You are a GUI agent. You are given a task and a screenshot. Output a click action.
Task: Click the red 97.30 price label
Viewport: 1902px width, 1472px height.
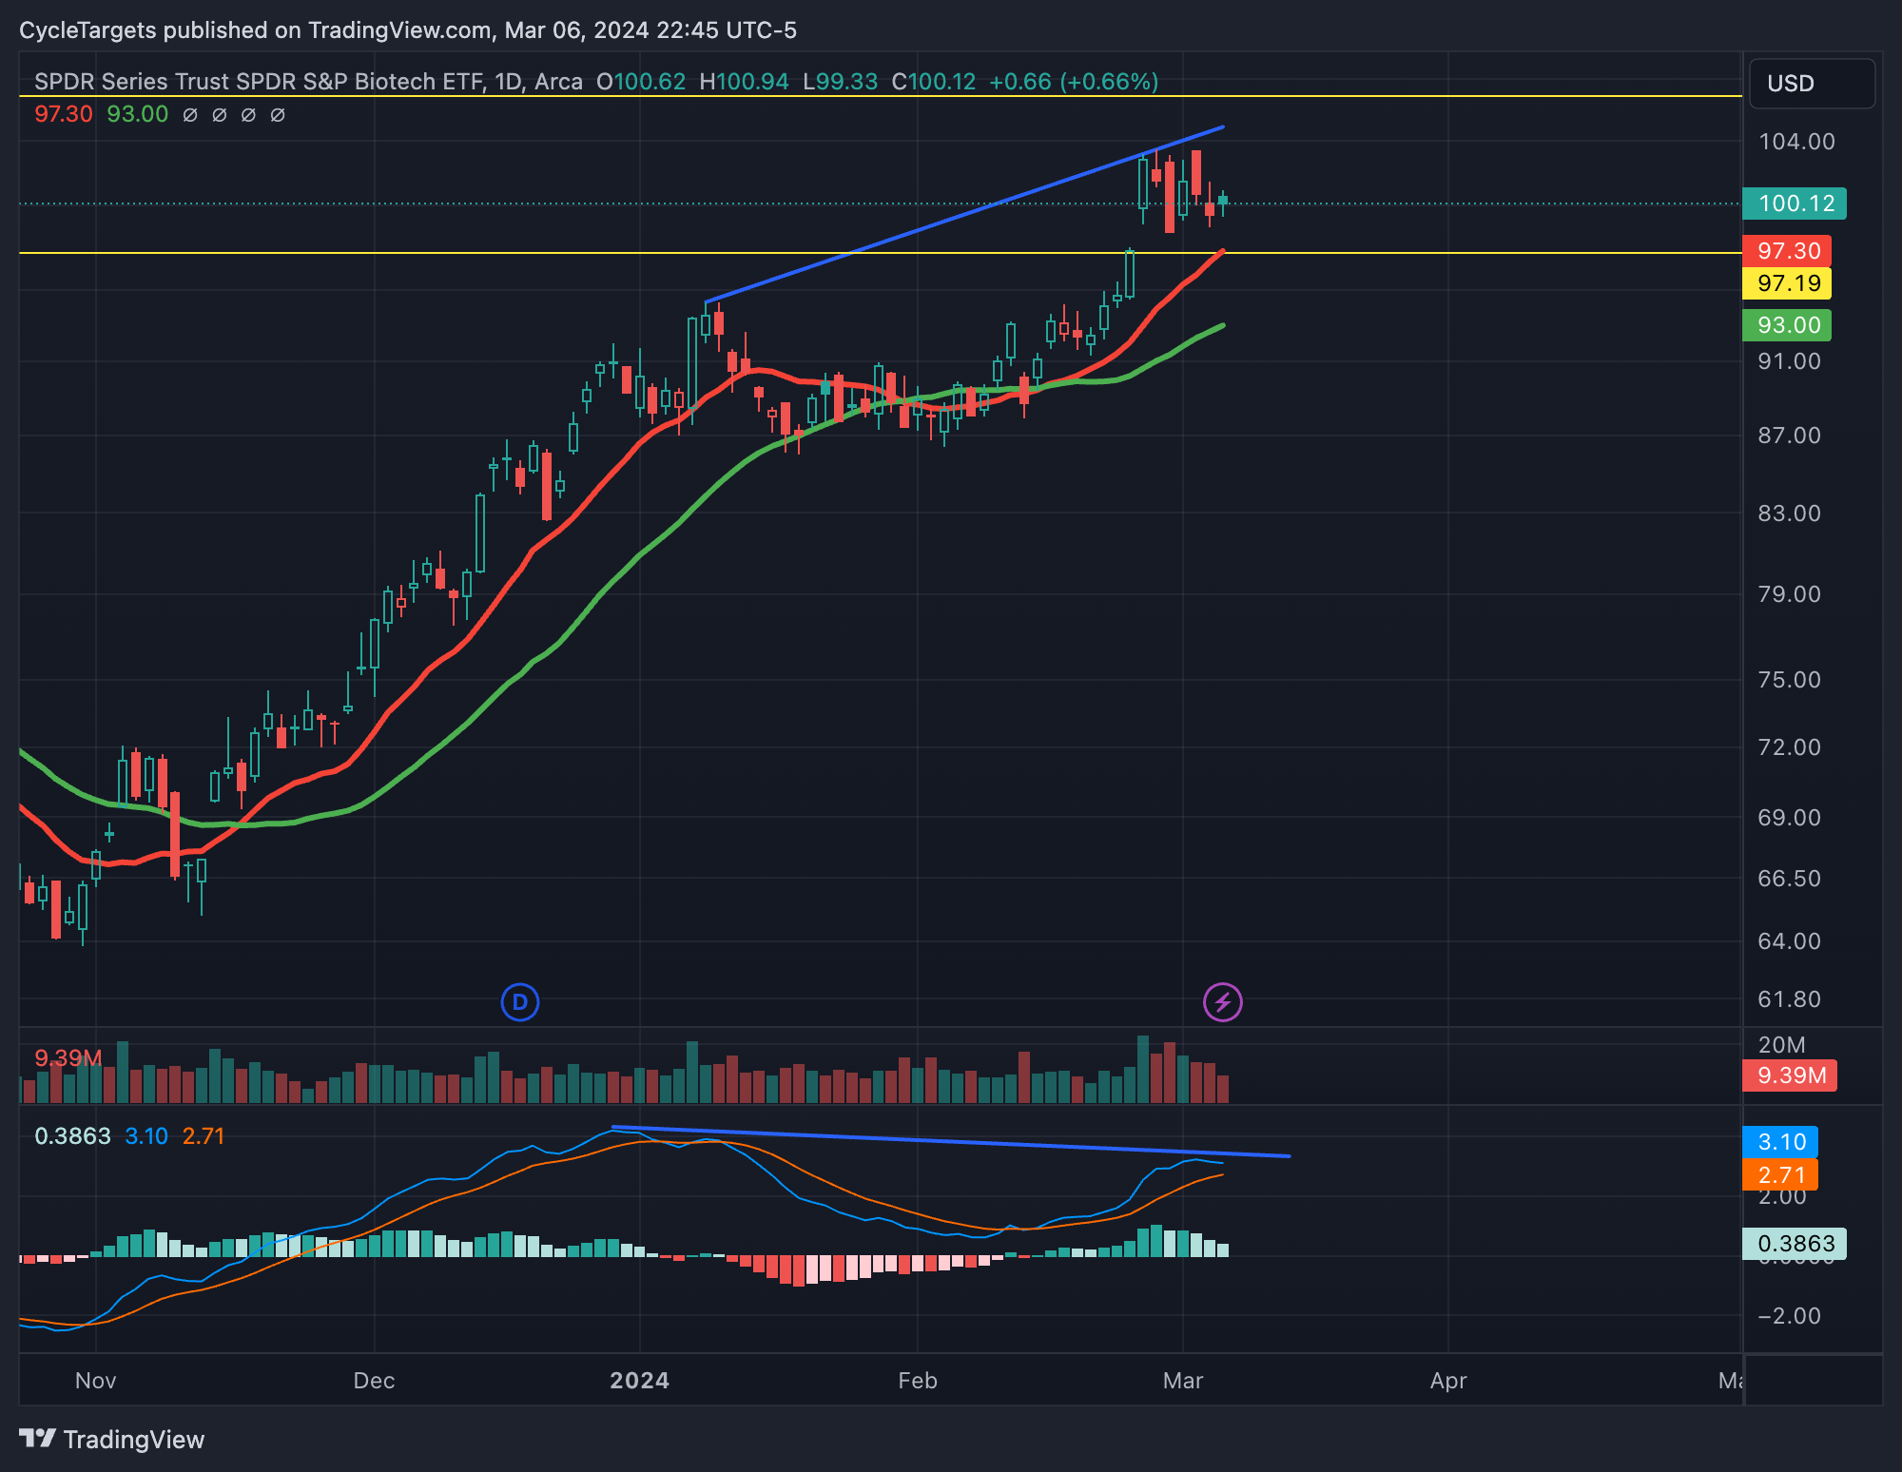pos(1787,251)
